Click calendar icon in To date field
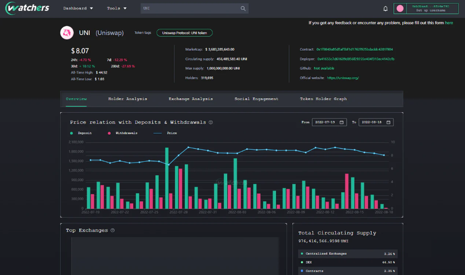 coord(388,122)
